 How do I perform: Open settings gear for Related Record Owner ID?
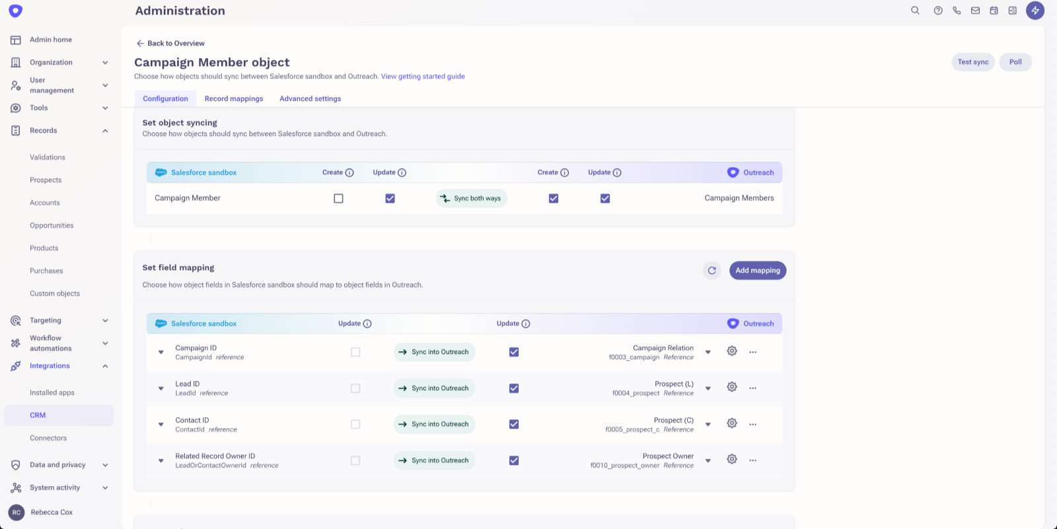[x=732, y=460]
